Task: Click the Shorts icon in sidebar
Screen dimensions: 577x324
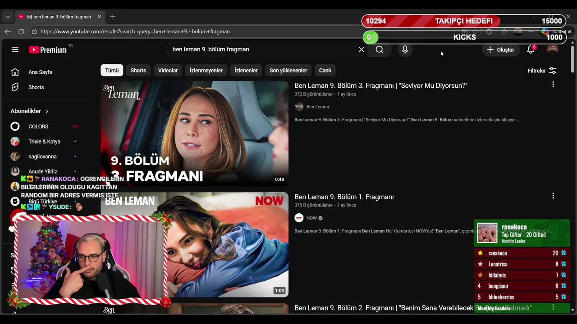Action: pos(15,87)
